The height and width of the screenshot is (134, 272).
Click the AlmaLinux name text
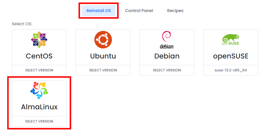39,107
